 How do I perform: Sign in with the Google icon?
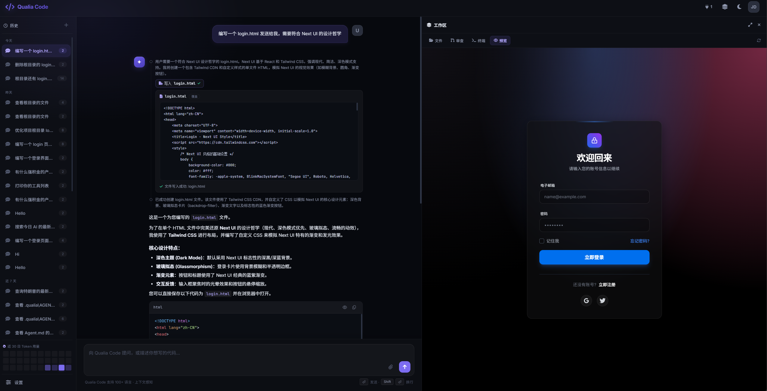(586, 301)
